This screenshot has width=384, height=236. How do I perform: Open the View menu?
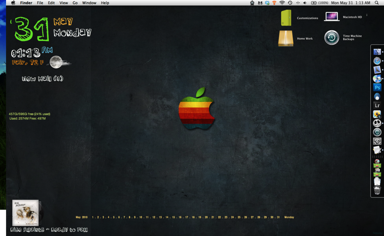63,3
